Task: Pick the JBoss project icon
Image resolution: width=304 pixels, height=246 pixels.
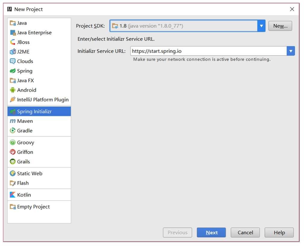Action: click(13, 42)
